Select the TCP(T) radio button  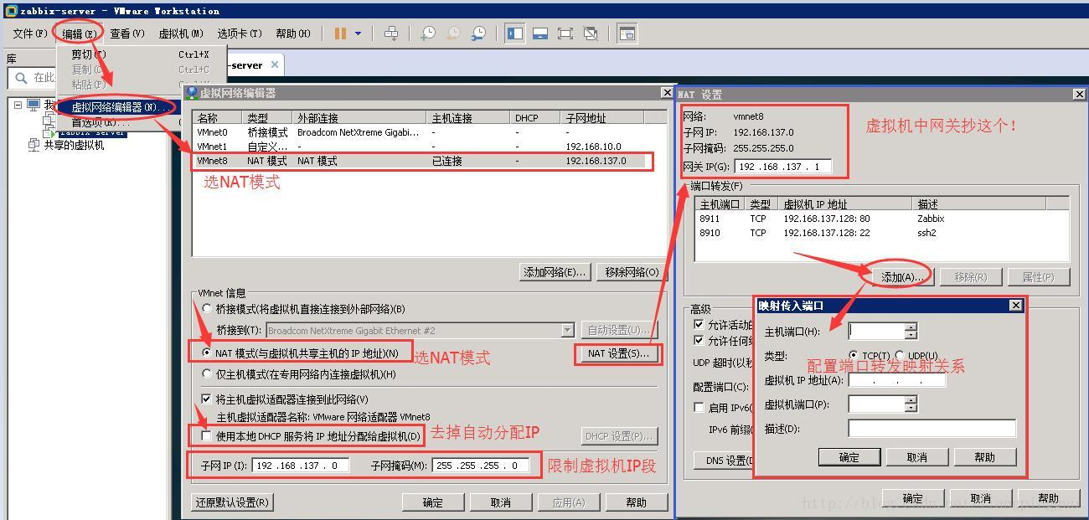coord(854,356)
